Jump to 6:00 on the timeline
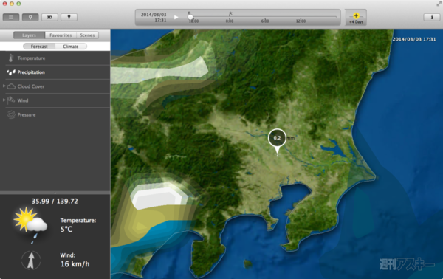 tap(265, 21)
